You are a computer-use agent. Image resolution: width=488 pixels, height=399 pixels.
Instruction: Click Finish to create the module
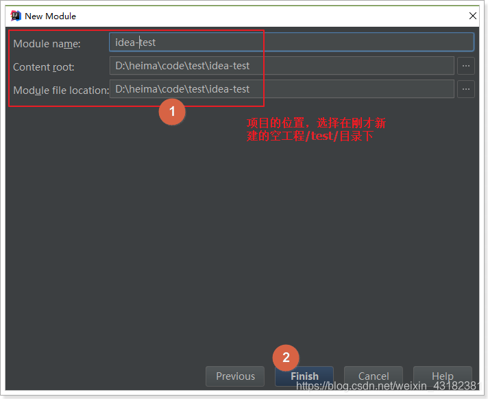coord(304,376)
